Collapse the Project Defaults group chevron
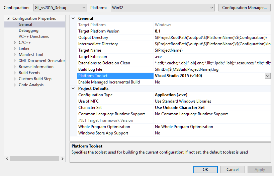 73,89
